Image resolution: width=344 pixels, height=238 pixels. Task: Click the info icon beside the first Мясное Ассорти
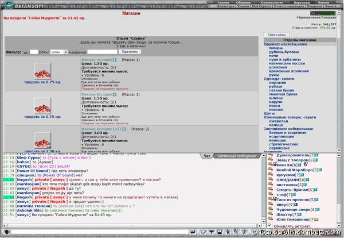[115, 60]
